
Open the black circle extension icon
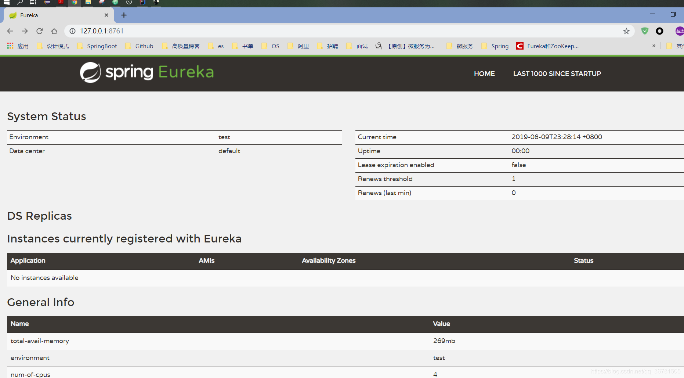pyautogui.click(x=659, y=31)
